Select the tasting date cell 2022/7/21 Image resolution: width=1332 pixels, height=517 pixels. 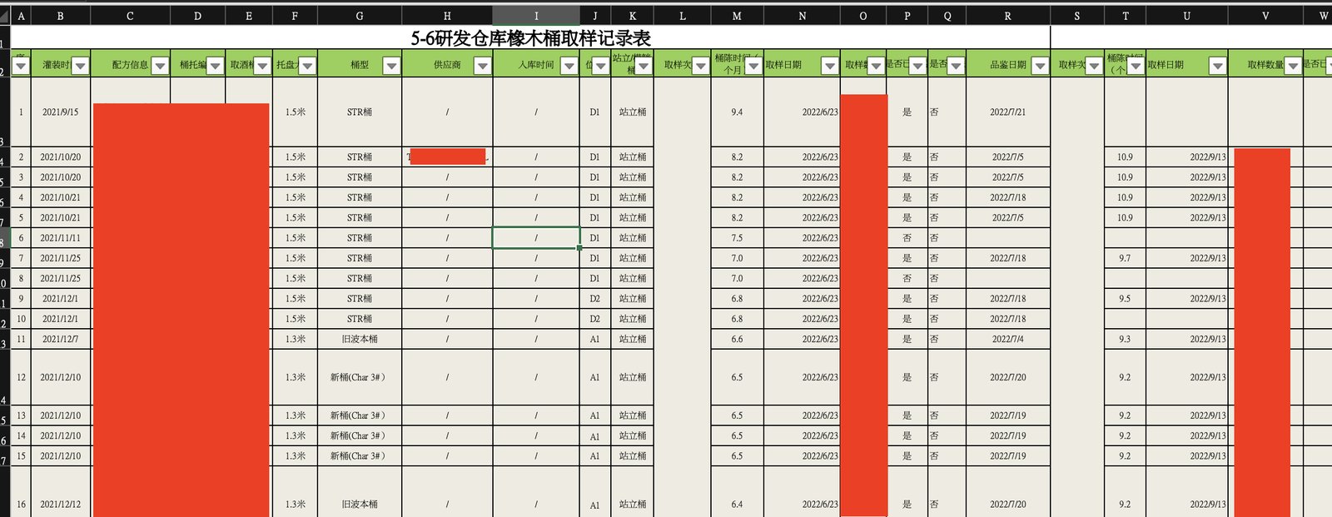pyautogui.click(x=1008, y=112)
